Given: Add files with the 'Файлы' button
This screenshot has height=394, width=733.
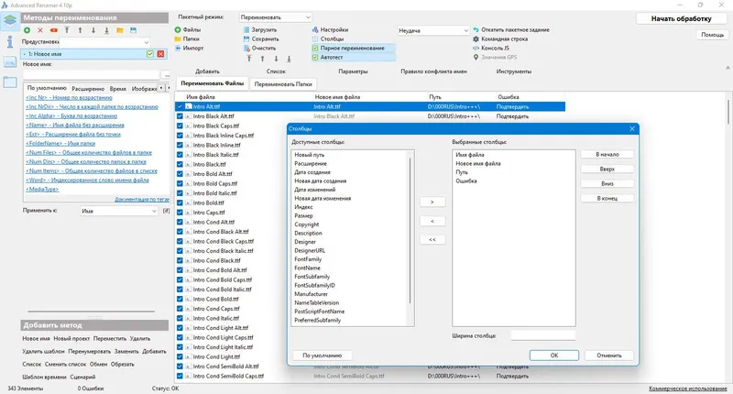Looking at the screenshot, I should [x=188, y=30].
